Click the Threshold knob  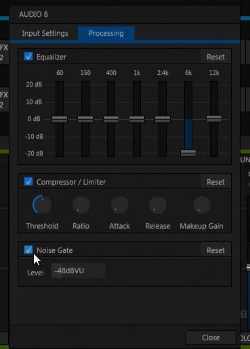[x=42, y=204]
